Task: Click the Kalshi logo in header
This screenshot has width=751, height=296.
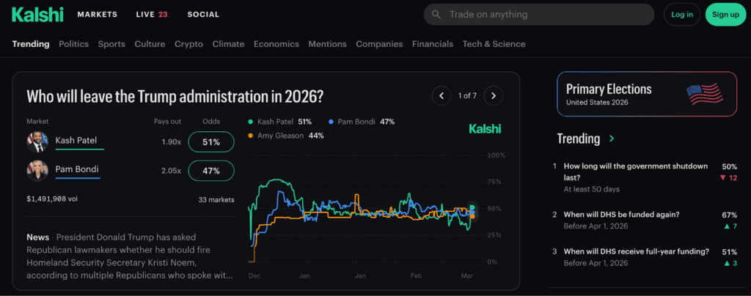Action: 37,15
